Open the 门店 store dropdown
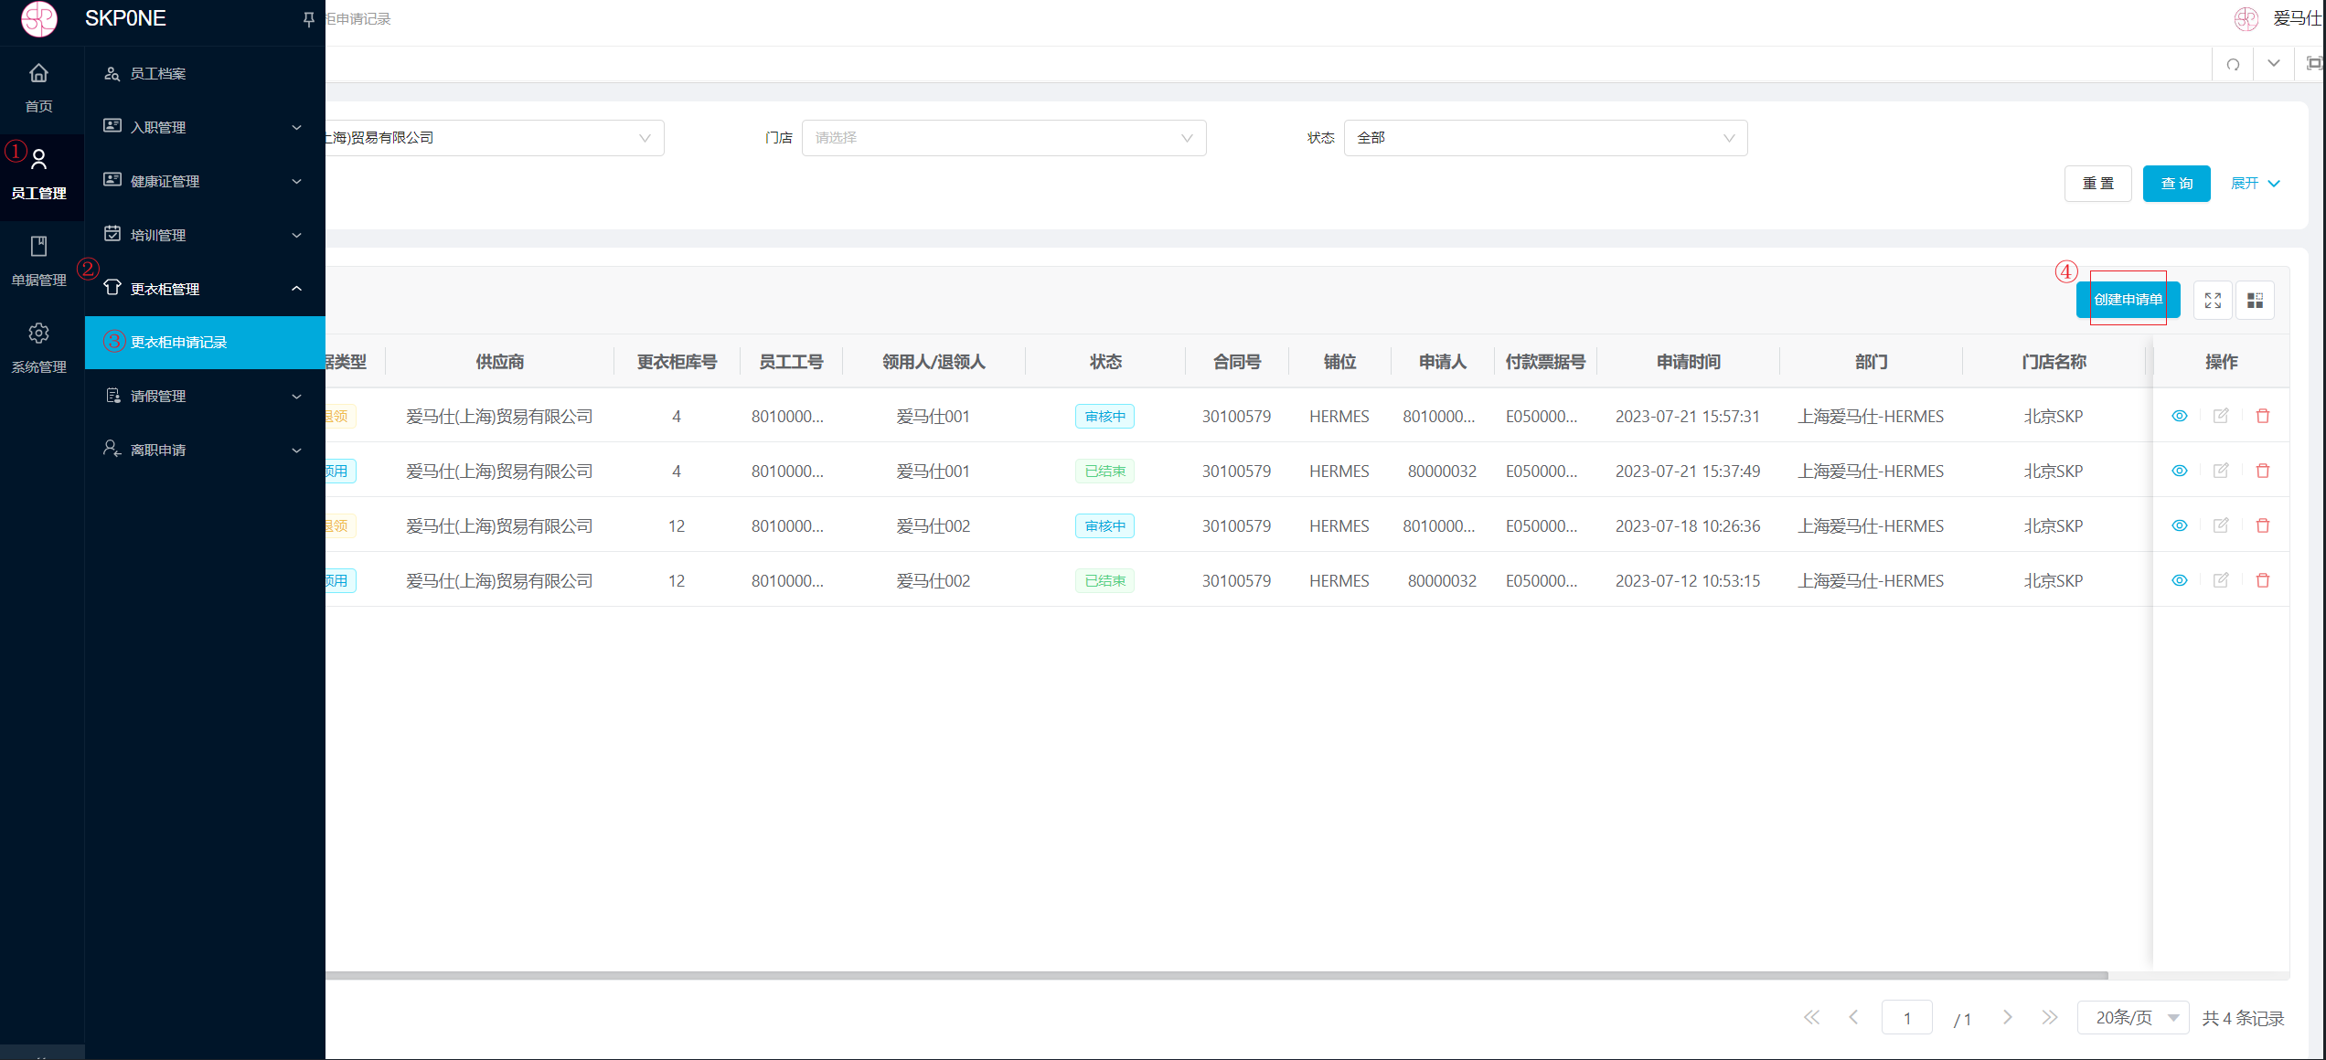 pos(1004,138)
